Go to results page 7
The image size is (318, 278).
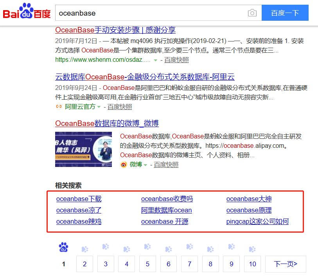point(189,264)
